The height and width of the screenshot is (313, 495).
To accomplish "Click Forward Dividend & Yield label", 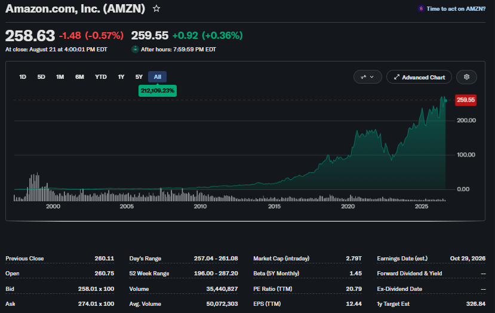I will click(x=410, y=274).
